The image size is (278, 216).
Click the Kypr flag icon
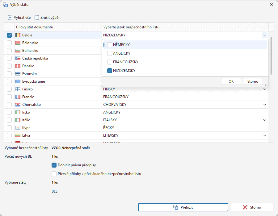18,128
